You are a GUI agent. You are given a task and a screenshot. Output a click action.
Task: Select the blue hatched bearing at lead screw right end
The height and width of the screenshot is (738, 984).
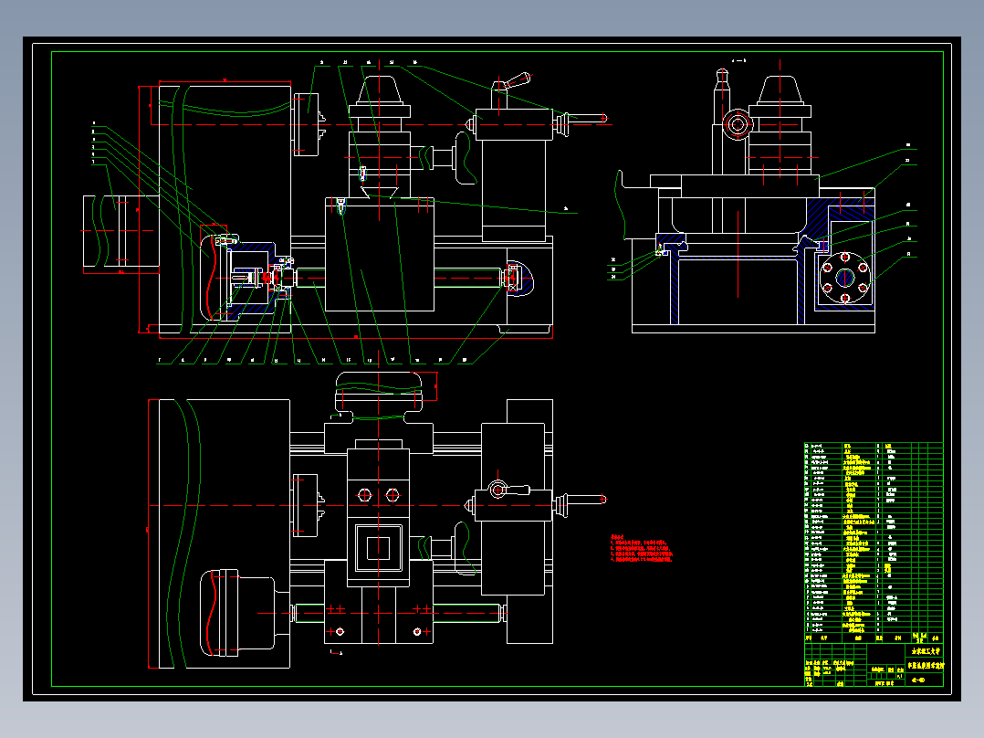click(519, 279)
